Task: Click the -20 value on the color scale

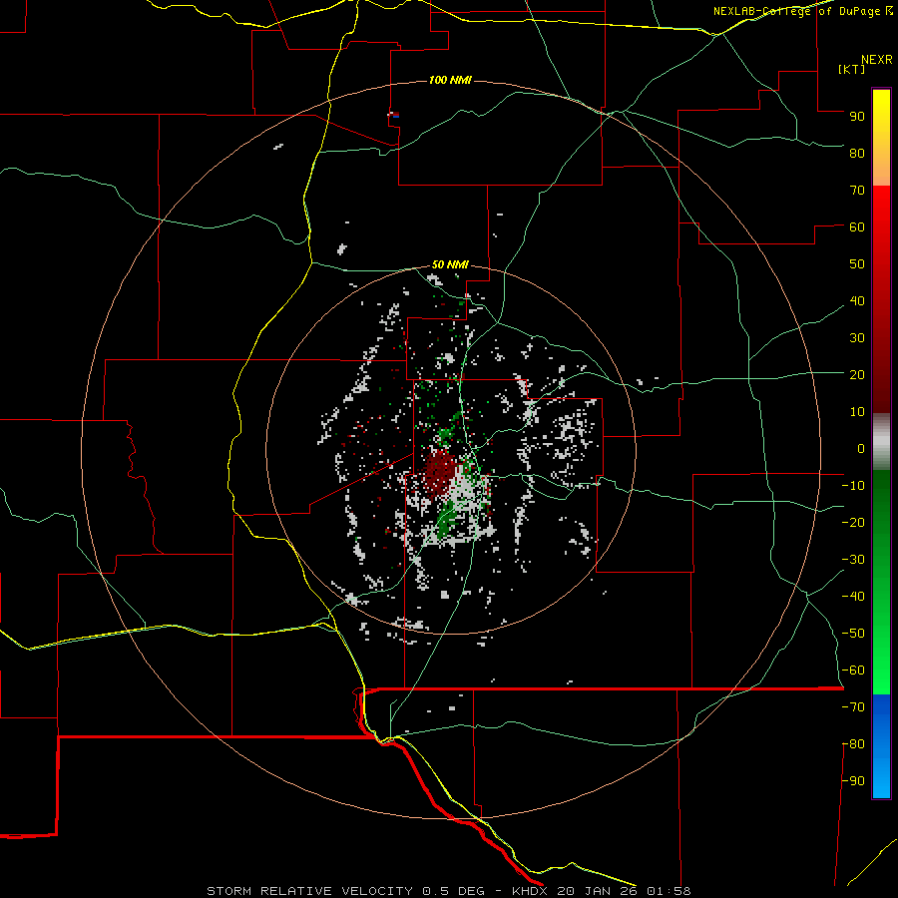Action: [x=853, y=522]
